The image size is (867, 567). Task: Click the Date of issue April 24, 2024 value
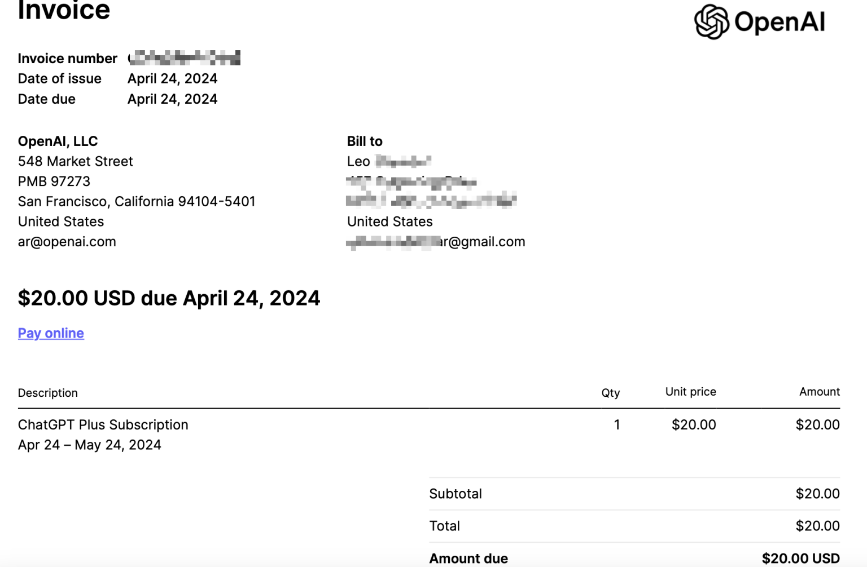coord(172,78)
